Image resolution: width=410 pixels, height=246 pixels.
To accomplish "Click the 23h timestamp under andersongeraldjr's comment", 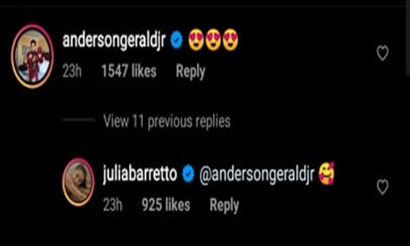I will (x=72, y=72).
